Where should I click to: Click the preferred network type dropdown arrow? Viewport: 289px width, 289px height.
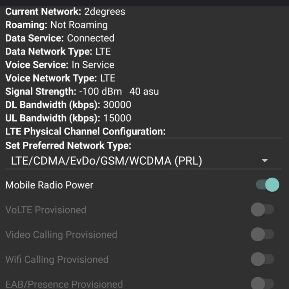pos(265,161)
